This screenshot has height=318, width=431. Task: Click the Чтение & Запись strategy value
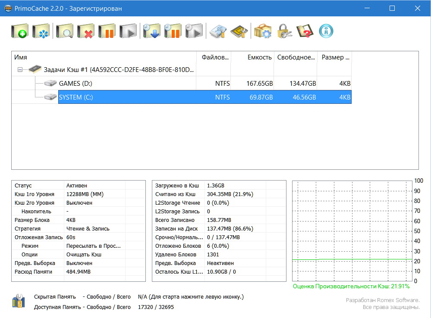(88, 229)
